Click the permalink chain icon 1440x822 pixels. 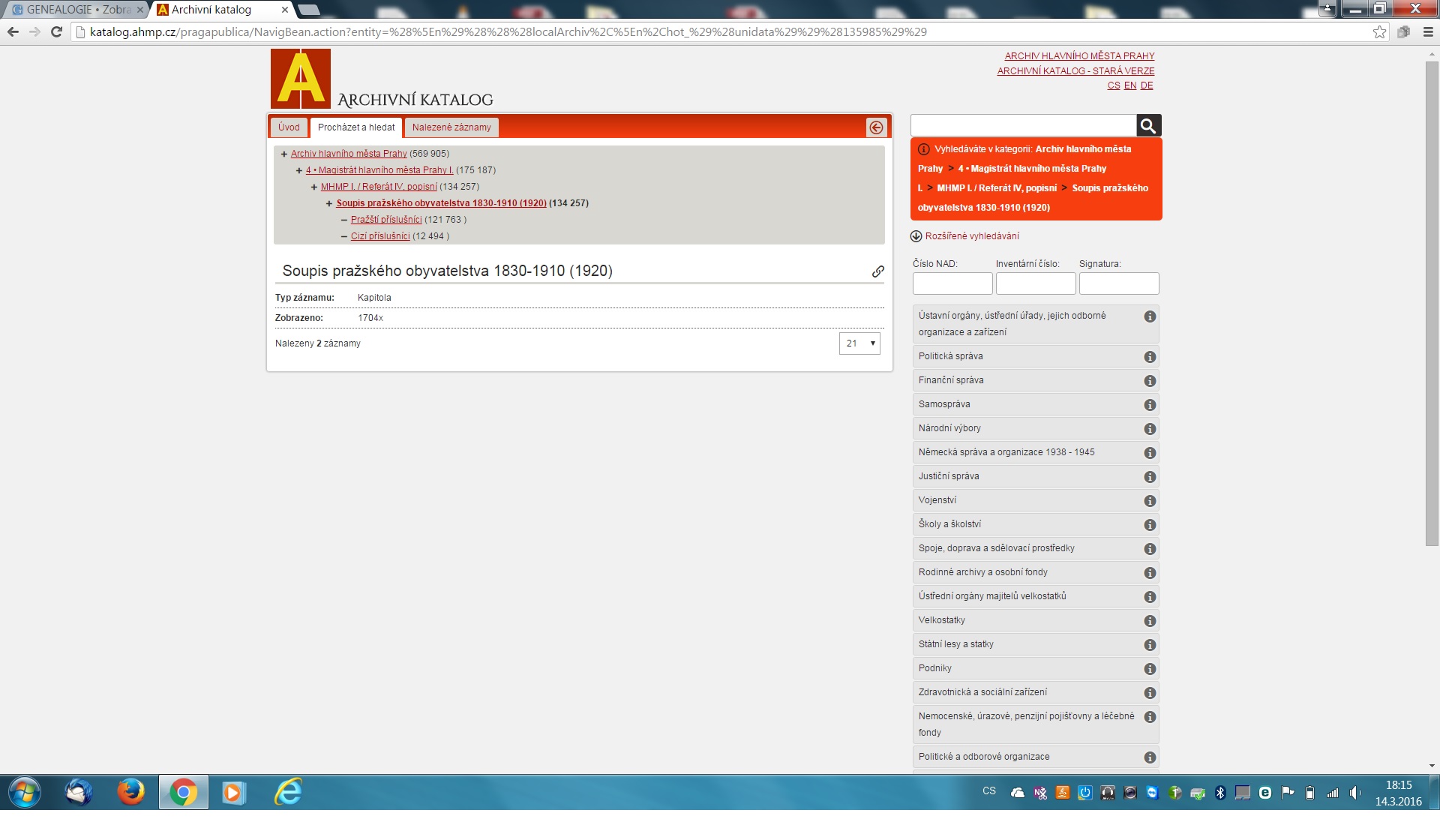click(x=877, y=271)
